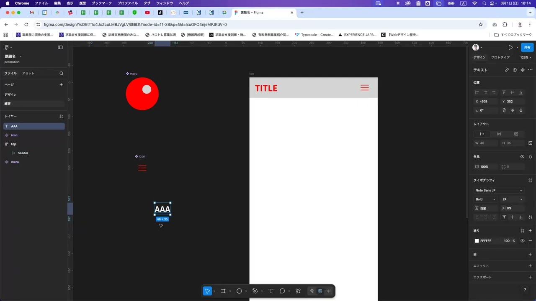This screenshot has height=301, width=536.
Task: Click the white fill color swatch
Action: pos(477,241)
